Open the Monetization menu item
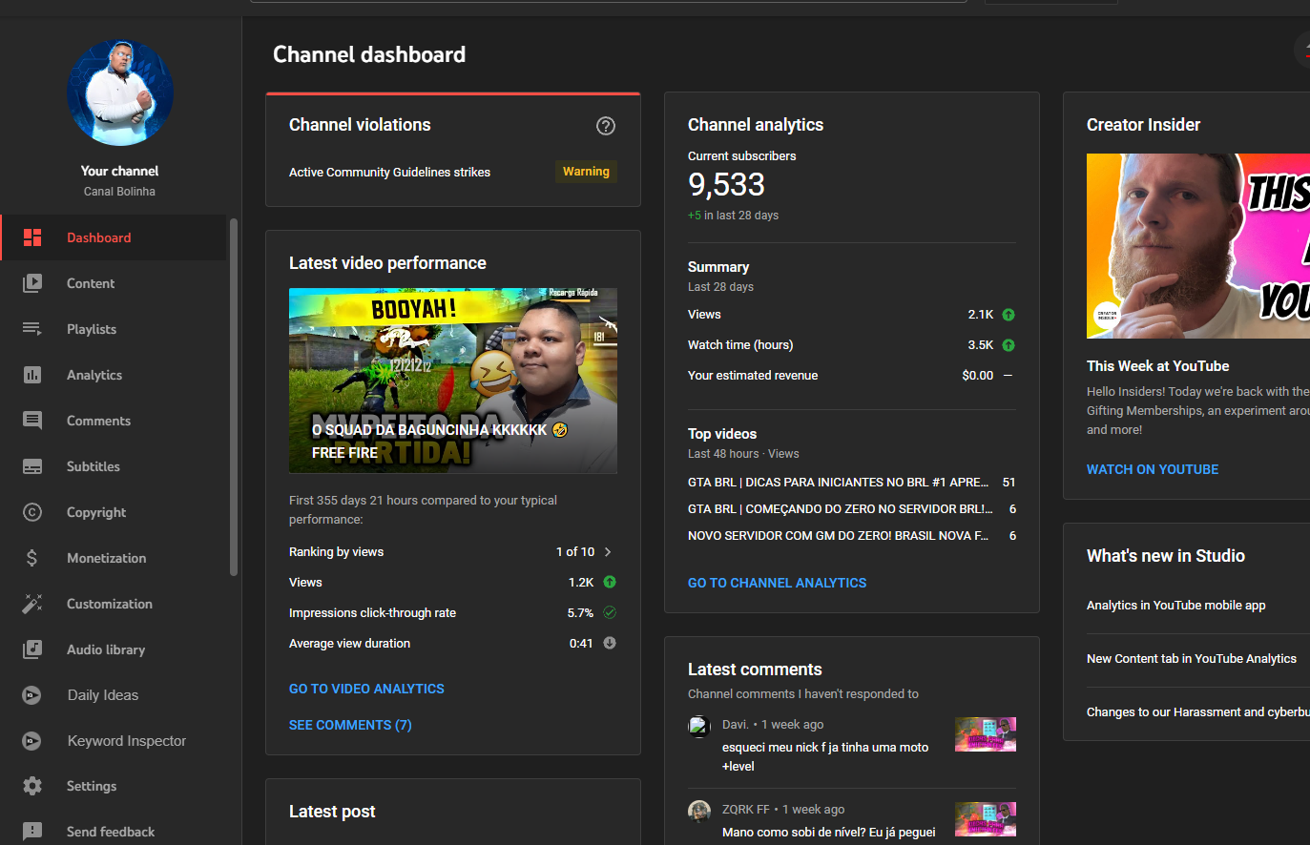The image size is (1310, 845). 113,558
